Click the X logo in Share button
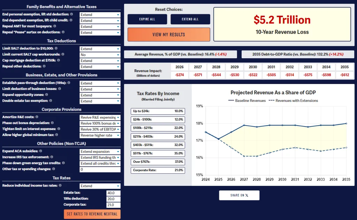 (x=247, y=195)
